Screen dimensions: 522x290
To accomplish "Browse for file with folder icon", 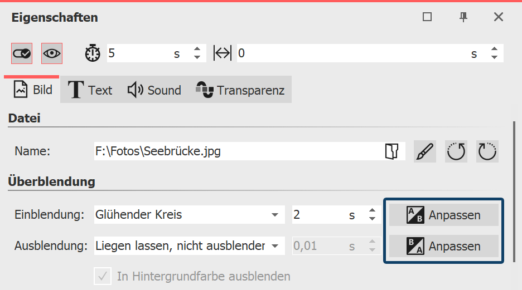I will pos(392,151).
